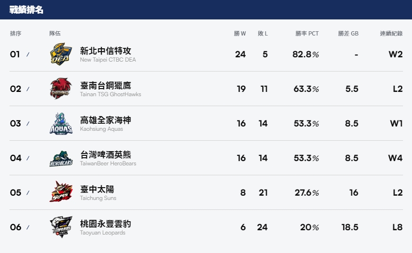The height and width of the screenshot is (253, 412).
Task: Select the 高雄全家海神 team name
Action: coord(106,120)
